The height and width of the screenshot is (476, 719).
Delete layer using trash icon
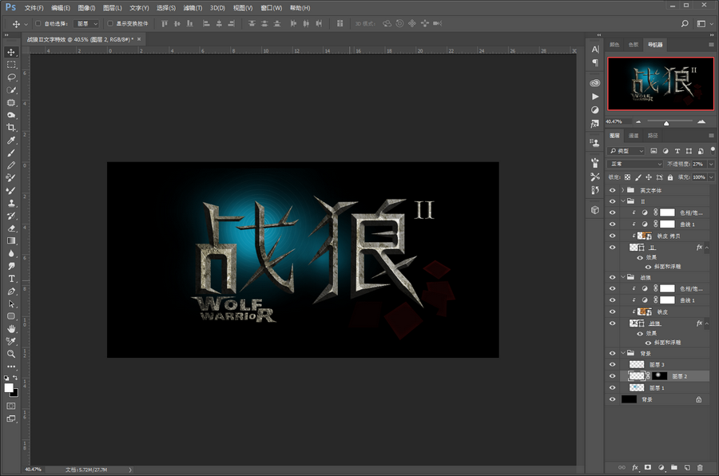[700, 466]
